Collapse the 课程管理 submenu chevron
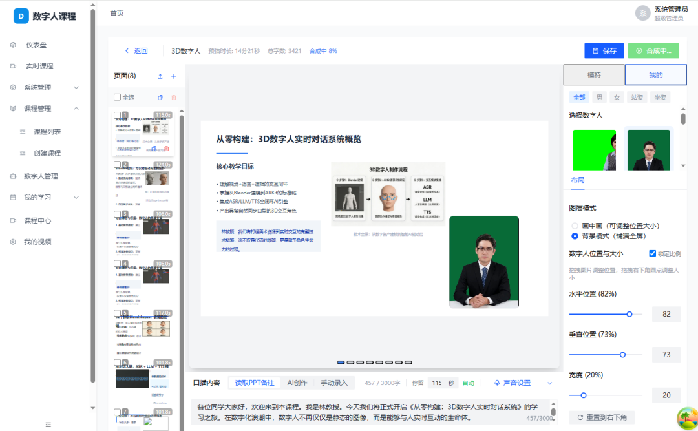This screenshot has width=698, height=431. (76, 109)
